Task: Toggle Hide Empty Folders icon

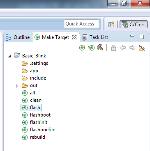Action: pyautogui.click(x=142, y=48)
